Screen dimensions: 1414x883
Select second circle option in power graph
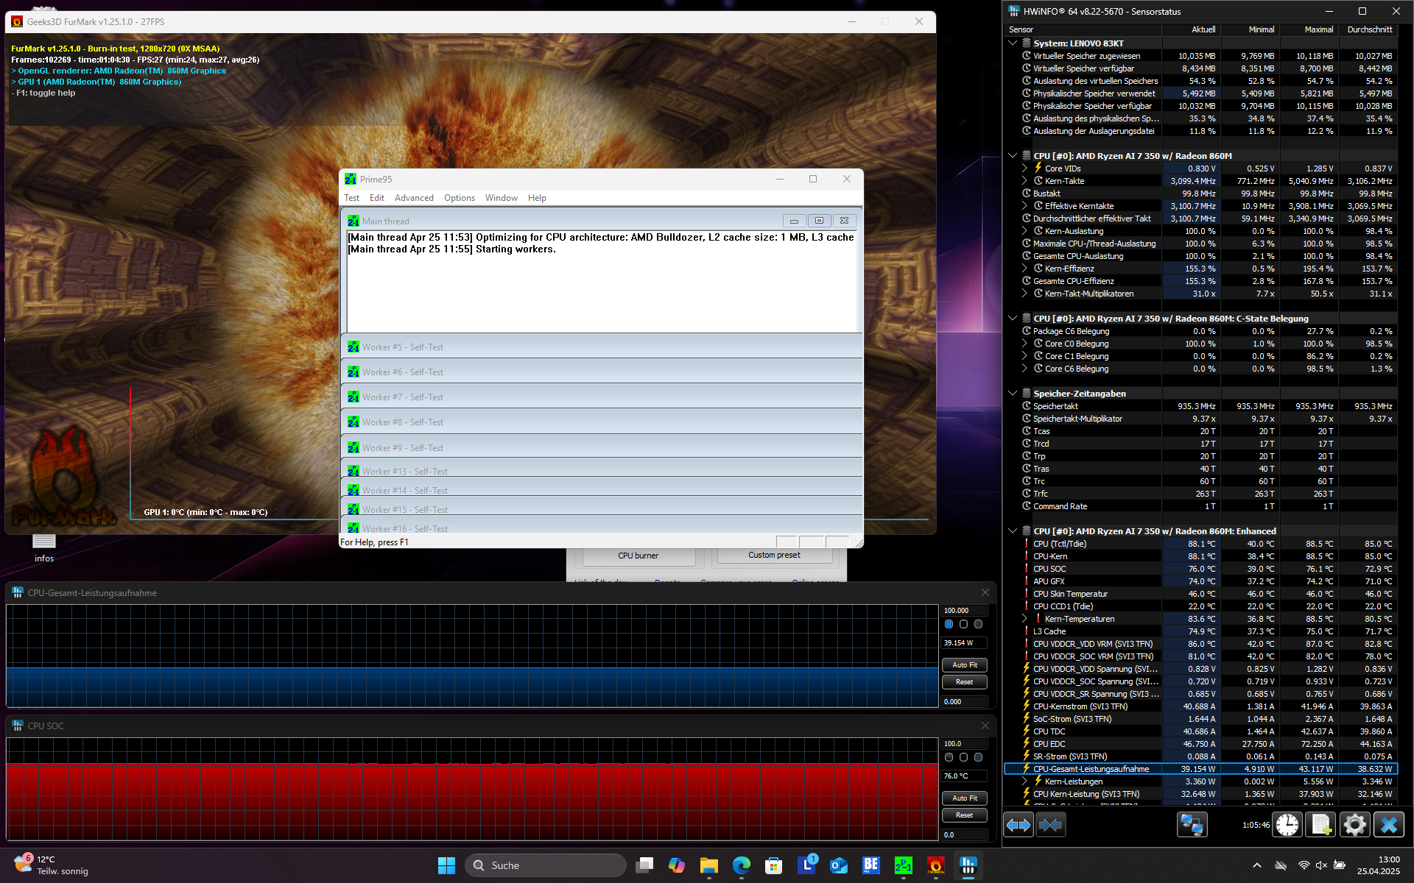click(x=963, y=624)
